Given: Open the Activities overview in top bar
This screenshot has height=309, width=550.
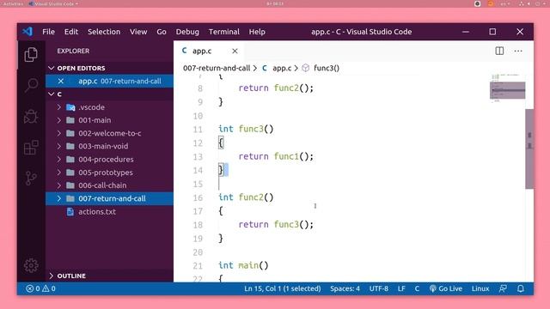Looking at the screenshot, I should pos(13,3).
